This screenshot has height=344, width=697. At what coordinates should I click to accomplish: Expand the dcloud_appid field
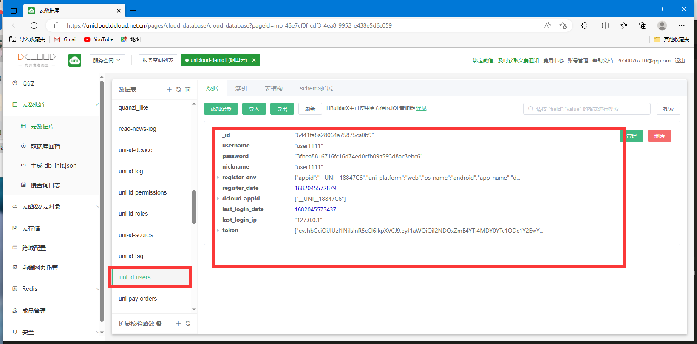click(x=218, y=199)
